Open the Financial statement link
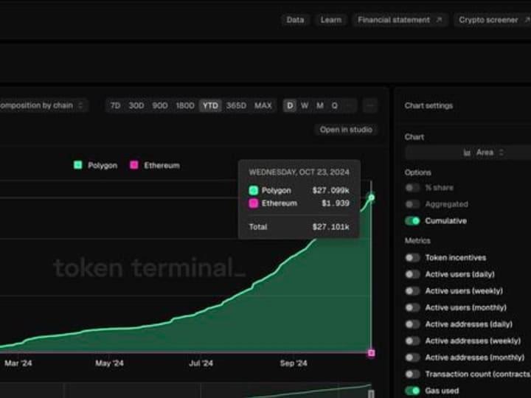This screenshot has width=531, height=398. click(400, 20)
